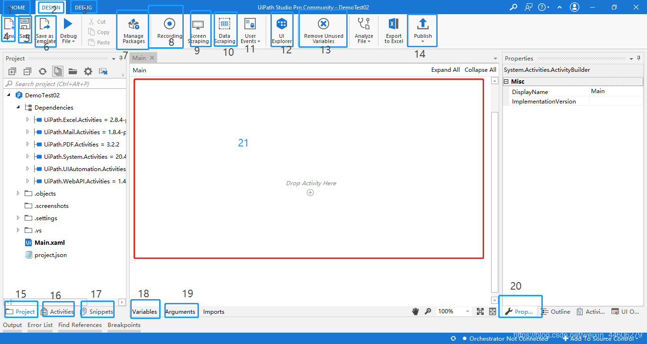Click the project settings gear icon
Viewport: 647px width, 344px height.
(x=88, y=71)
